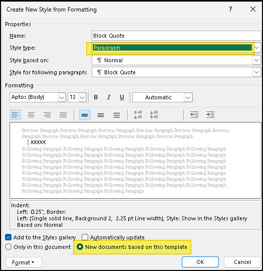The width and height of the screenshot is (263, 271).
Task: Increase indent of the paragraph
Action: [210, 115]
